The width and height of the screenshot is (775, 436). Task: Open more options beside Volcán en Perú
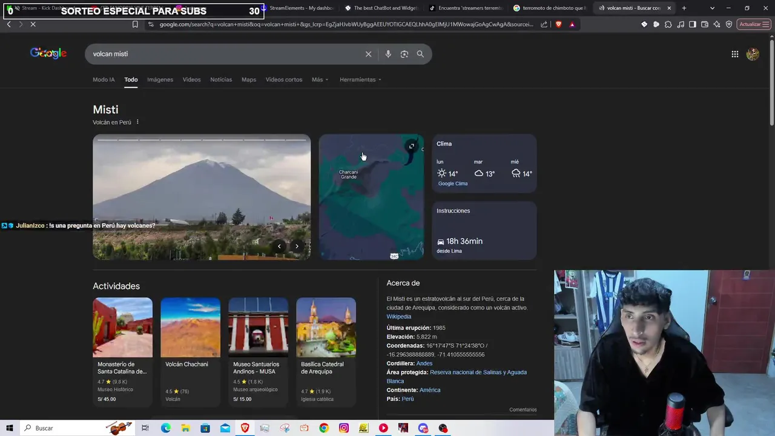click(x=137, y=122)
